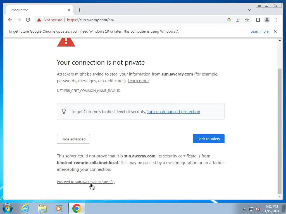The width and height of the screenshot is (286, 214).
Task: Click the Chrome taskbar icon
Action: [x=77, y=208]
